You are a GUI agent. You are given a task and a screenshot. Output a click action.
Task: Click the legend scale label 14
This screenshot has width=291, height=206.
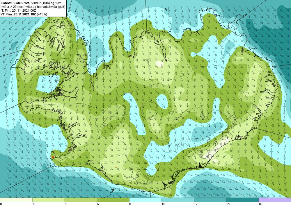pos(228,204)
